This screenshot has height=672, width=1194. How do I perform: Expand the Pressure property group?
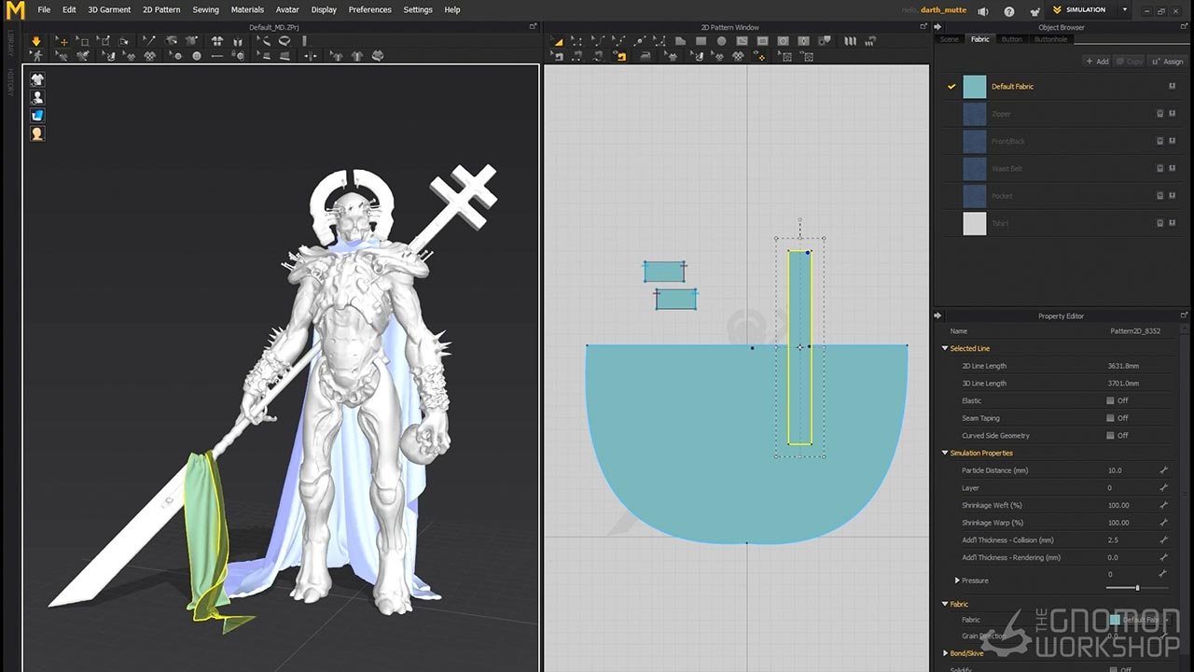[957, 581]
